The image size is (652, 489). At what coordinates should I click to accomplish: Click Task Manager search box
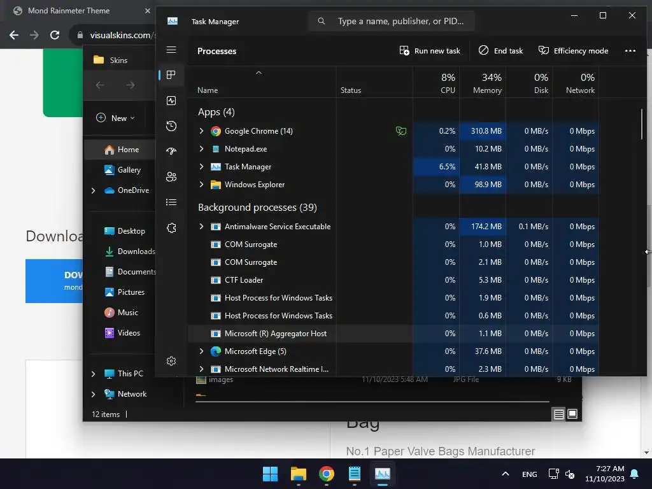(x=392, y=21)
